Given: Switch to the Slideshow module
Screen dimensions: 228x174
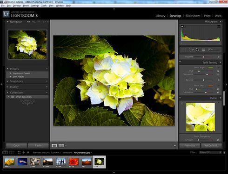Looking at the screenshot, I should click(193, 16).
